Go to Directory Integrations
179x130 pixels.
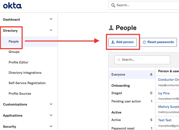click(25, 73)
